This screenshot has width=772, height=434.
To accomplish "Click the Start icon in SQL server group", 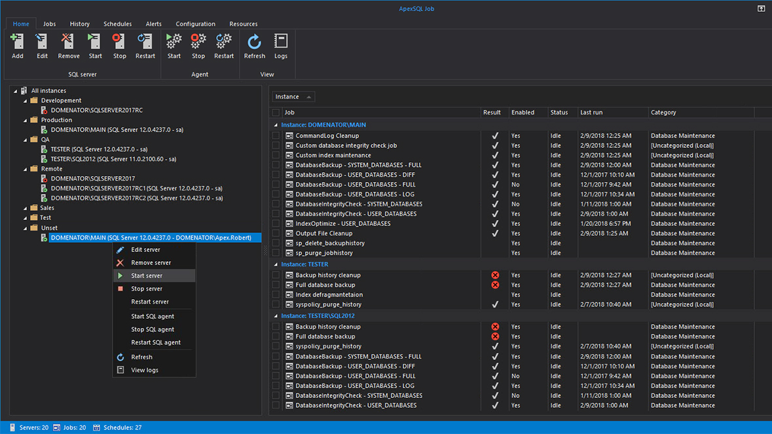I will (x=94, y=46).
